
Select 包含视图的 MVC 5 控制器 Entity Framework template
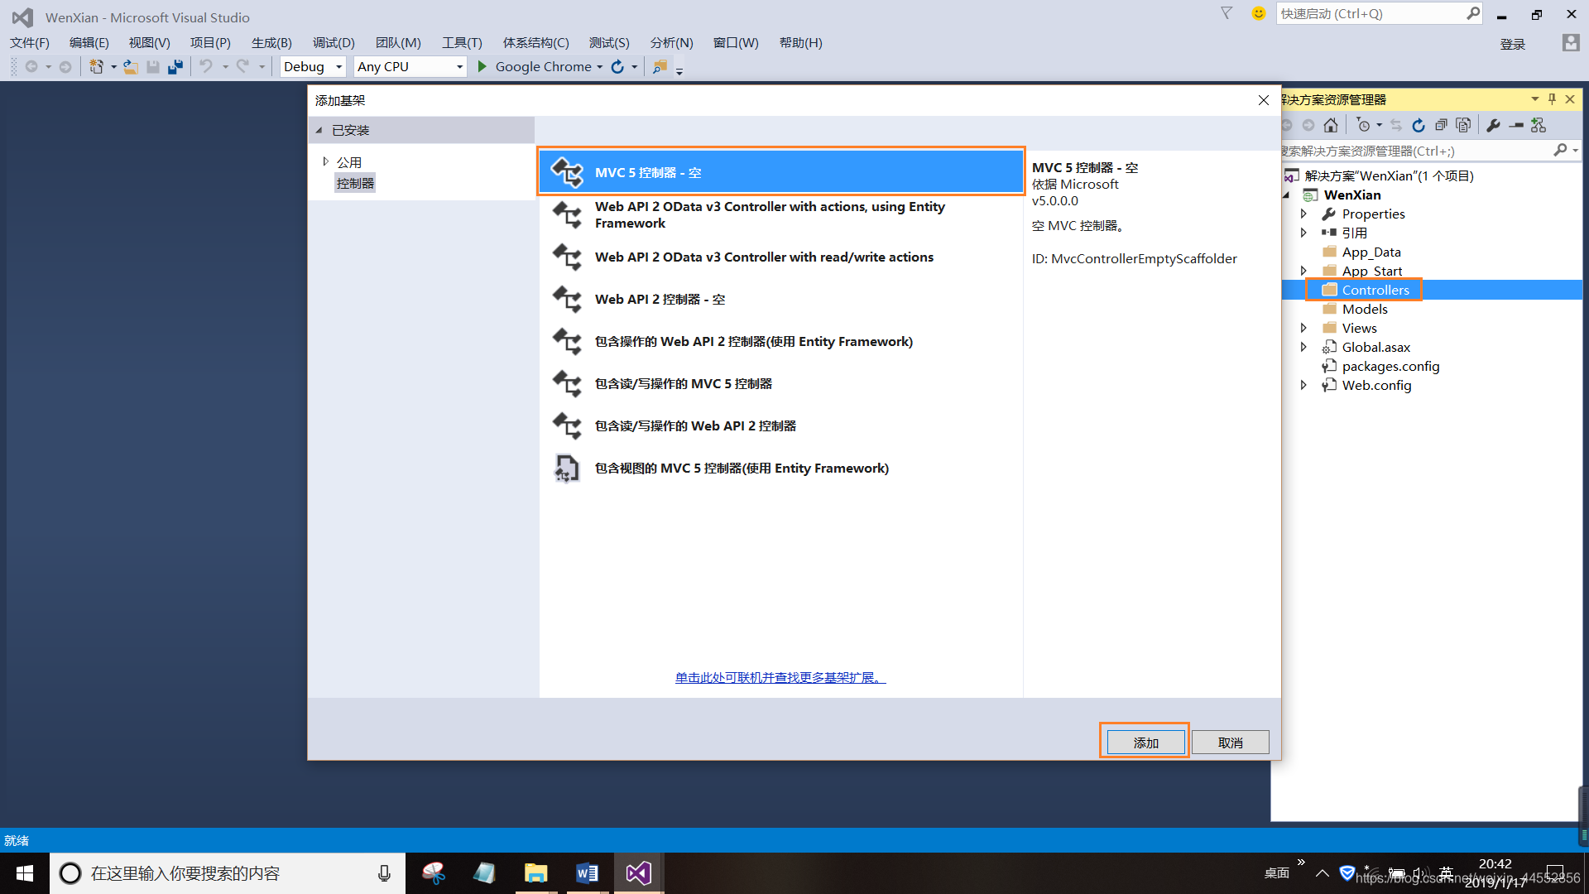[781, 468]
